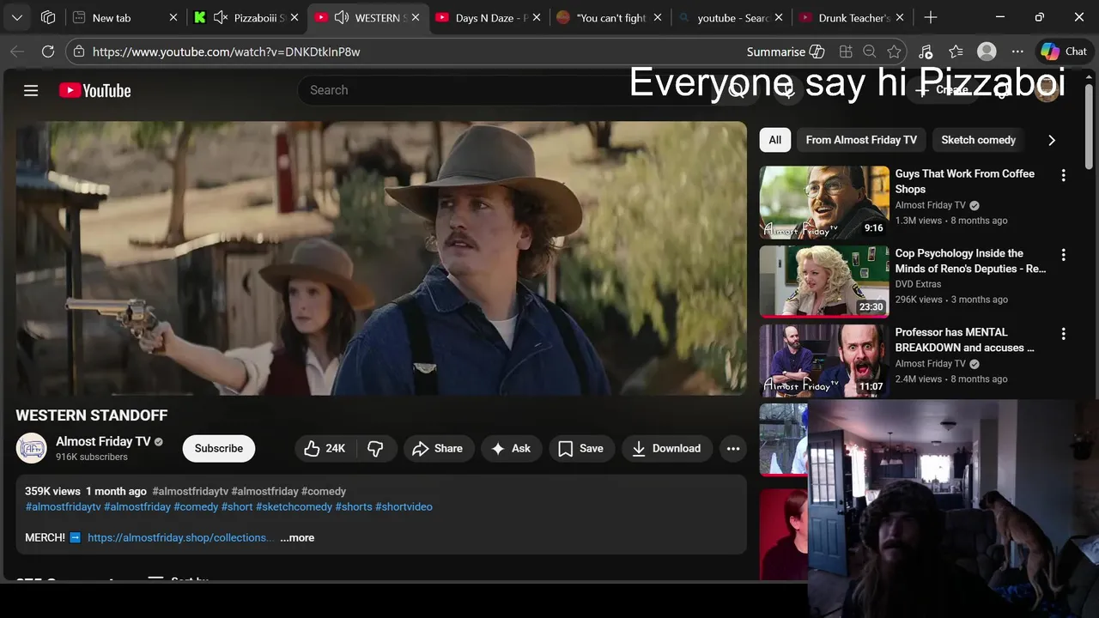The height and width of the screenshot is (618, 1099).
Task: Open the Copilot Chat button
Action: tap(1064, 51)
